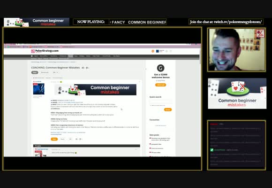The image size is (272, 188).
Task: Collapse the sidebar using the small arrow
Action: [146, 69]
